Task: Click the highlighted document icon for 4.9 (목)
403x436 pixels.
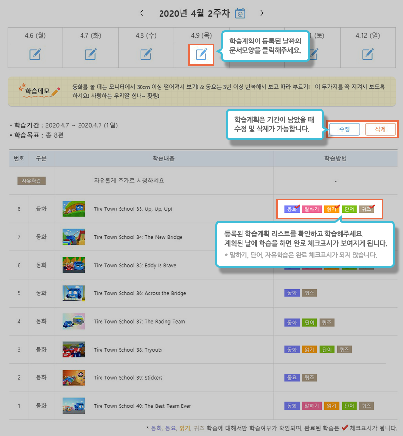Action: pyautogui.click(x=201, y=54)
